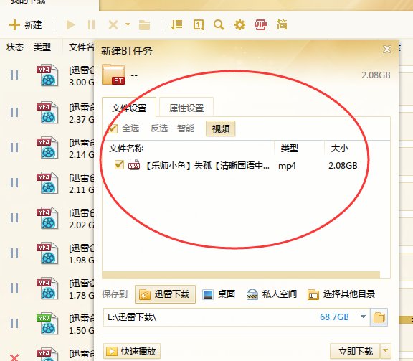Click 智能 smart selection
This screenshot has width=413, height=361.
point(186,128)
